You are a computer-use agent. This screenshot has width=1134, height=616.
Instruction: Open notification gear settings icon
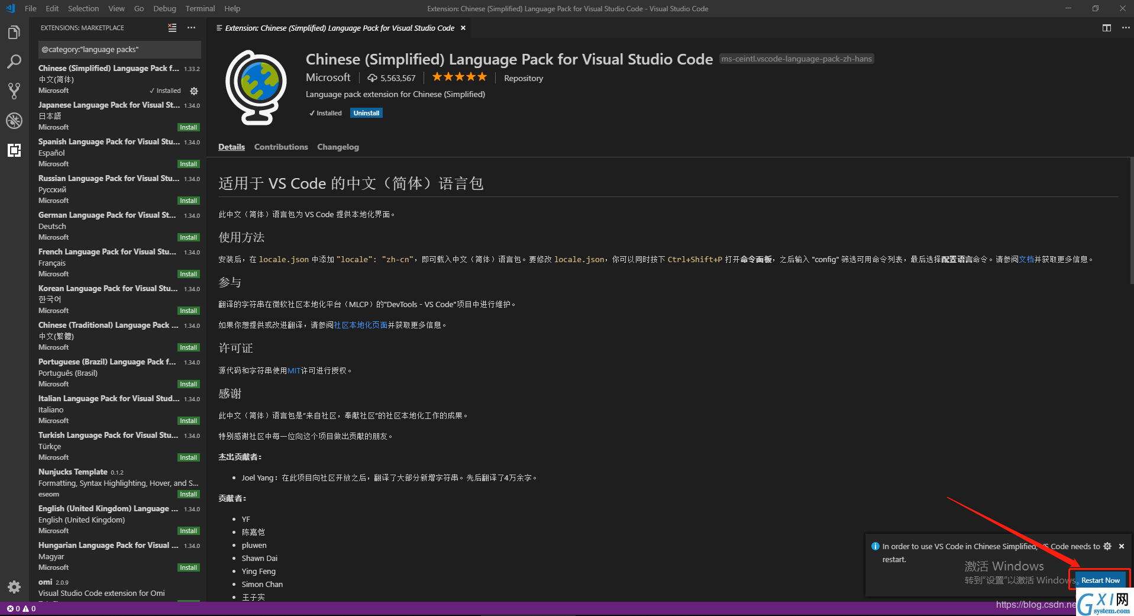[1107, 546]
